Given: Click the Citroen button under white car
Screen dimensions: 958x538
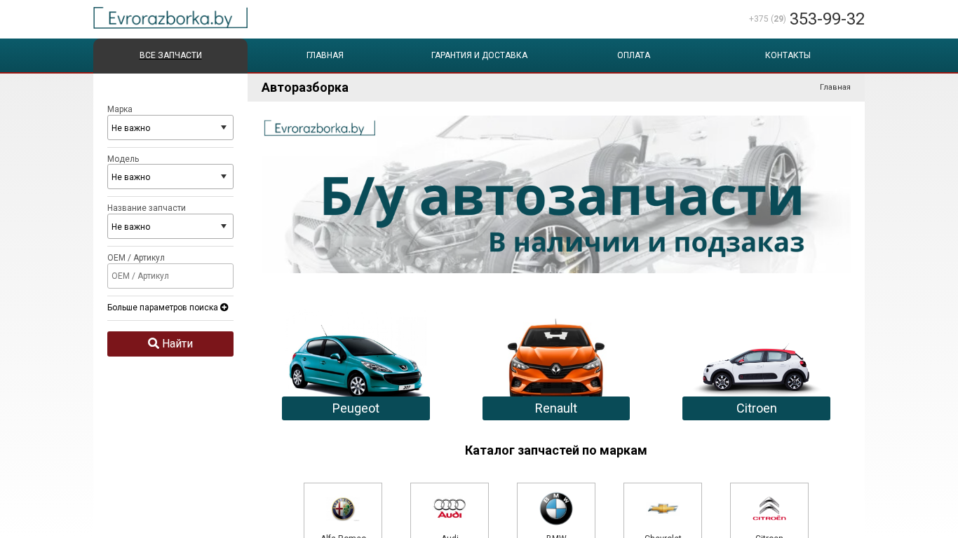Looking at the screenshot, I should pos(756,408).
